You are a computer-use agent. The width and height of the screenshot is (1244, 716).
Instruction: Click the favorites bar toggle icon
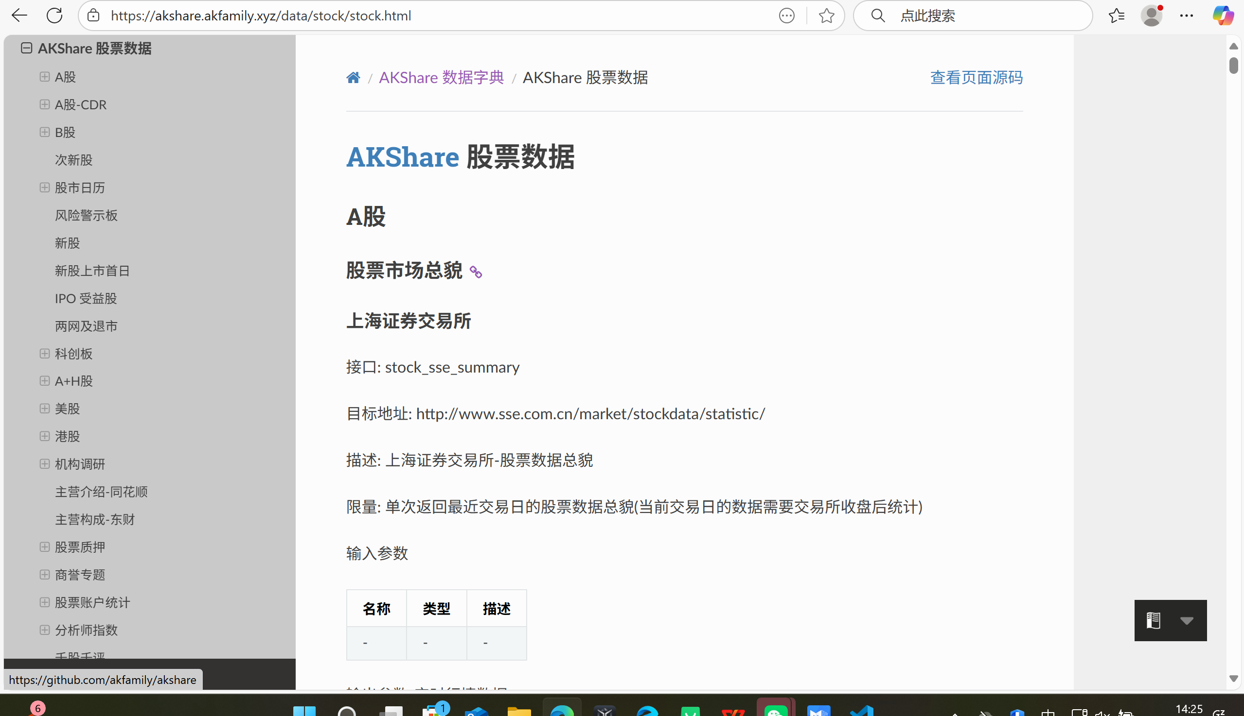[x=1117, y=15]
